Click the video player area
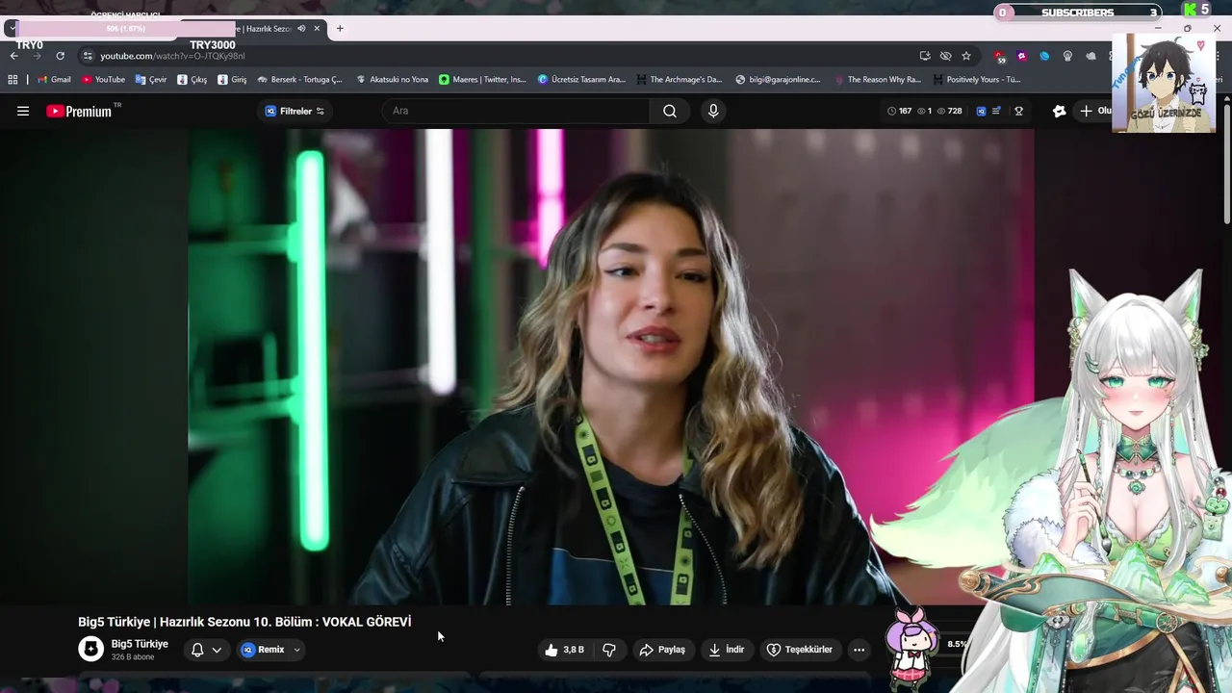 [611, 367]
